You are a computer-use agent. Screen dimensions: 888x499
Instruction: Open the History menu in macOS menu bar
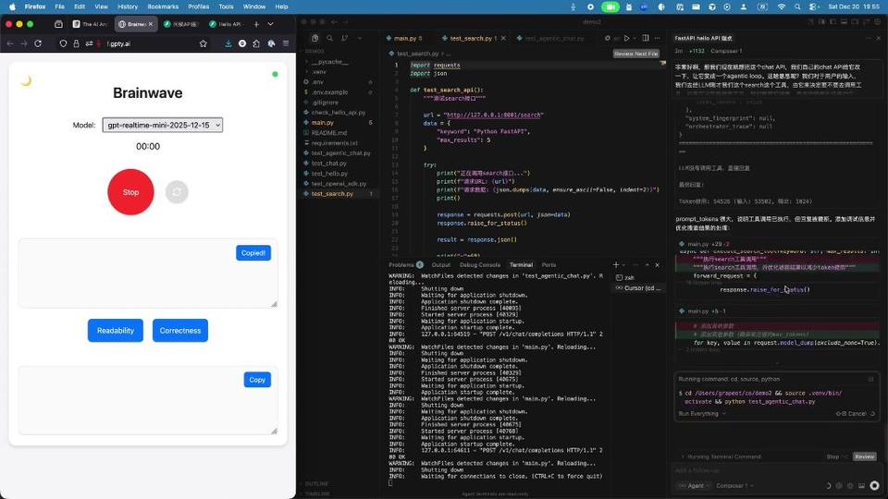click(128, 6)
